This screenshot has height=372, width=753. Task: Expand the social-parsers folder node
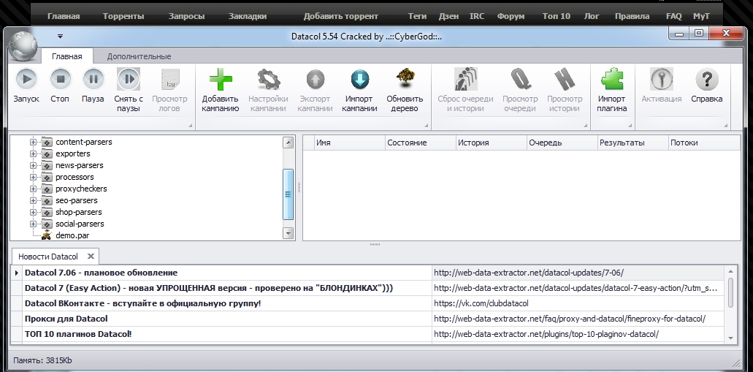click(x=33, y=224)
